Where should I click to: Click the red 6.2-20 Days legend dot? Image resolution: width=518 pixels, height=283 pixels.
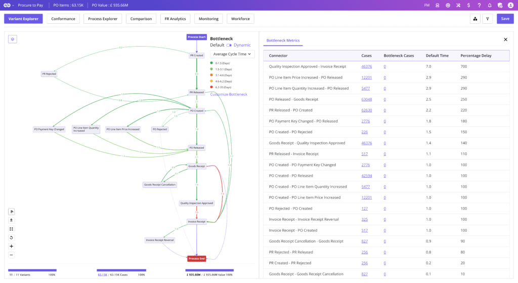click(212, 87)
